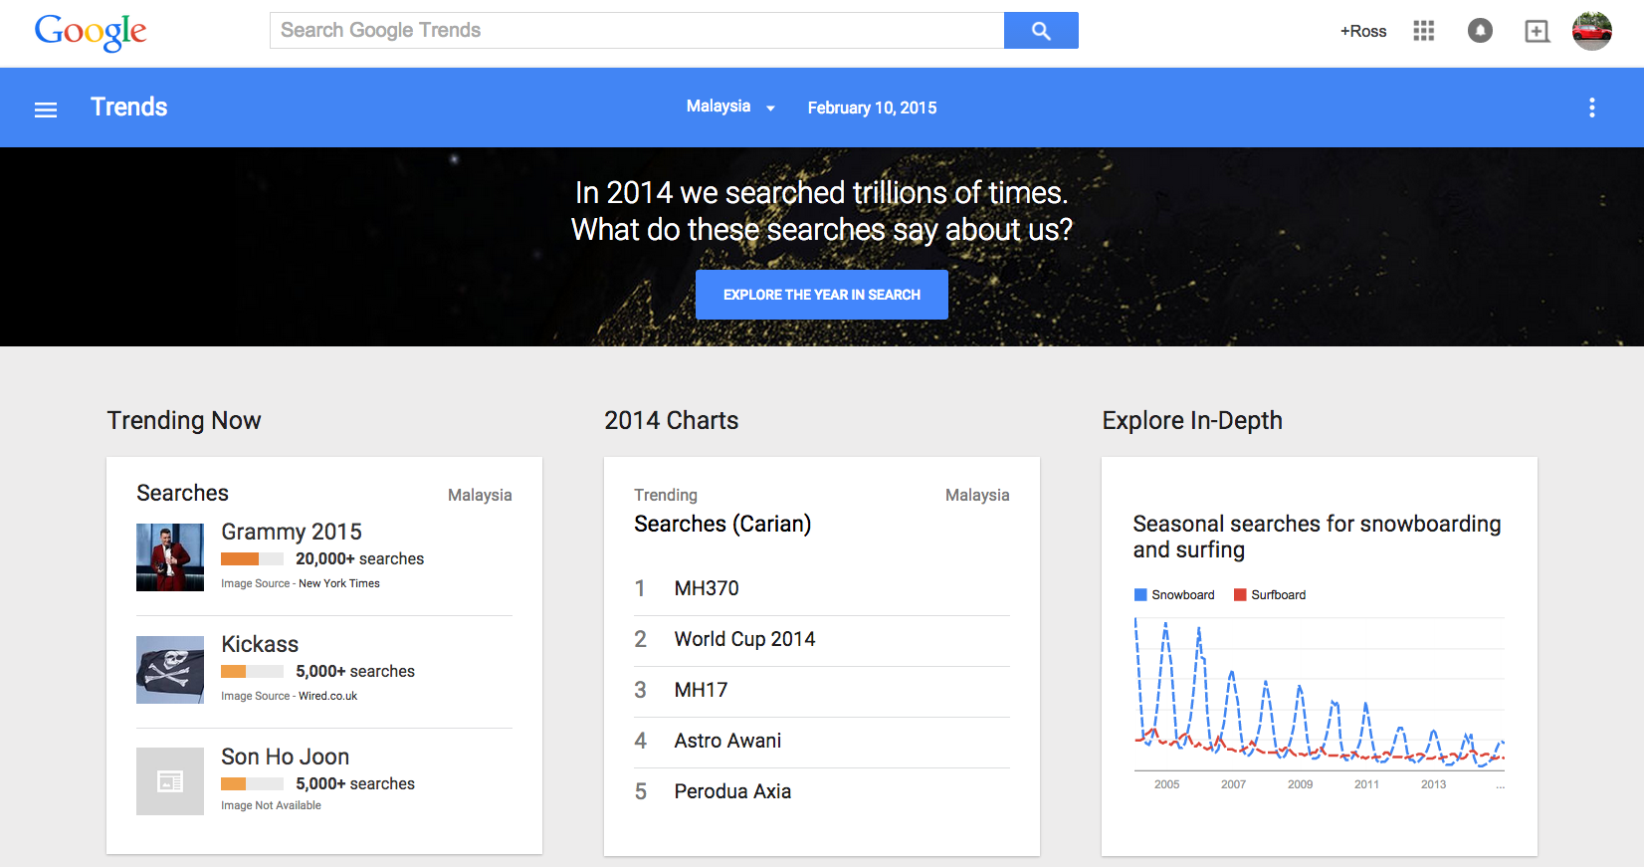
Task: Select MH370 in the 2014 charts
Action: tap(707, 588)
